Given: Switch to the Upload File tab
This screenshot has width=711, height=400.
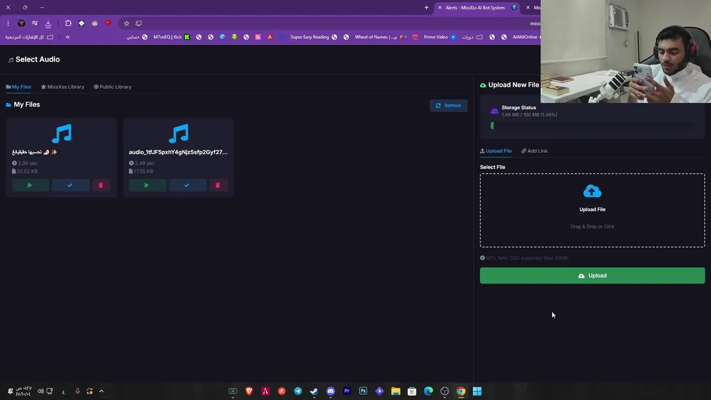Looking at the screenshot, I should coord(495,151).
